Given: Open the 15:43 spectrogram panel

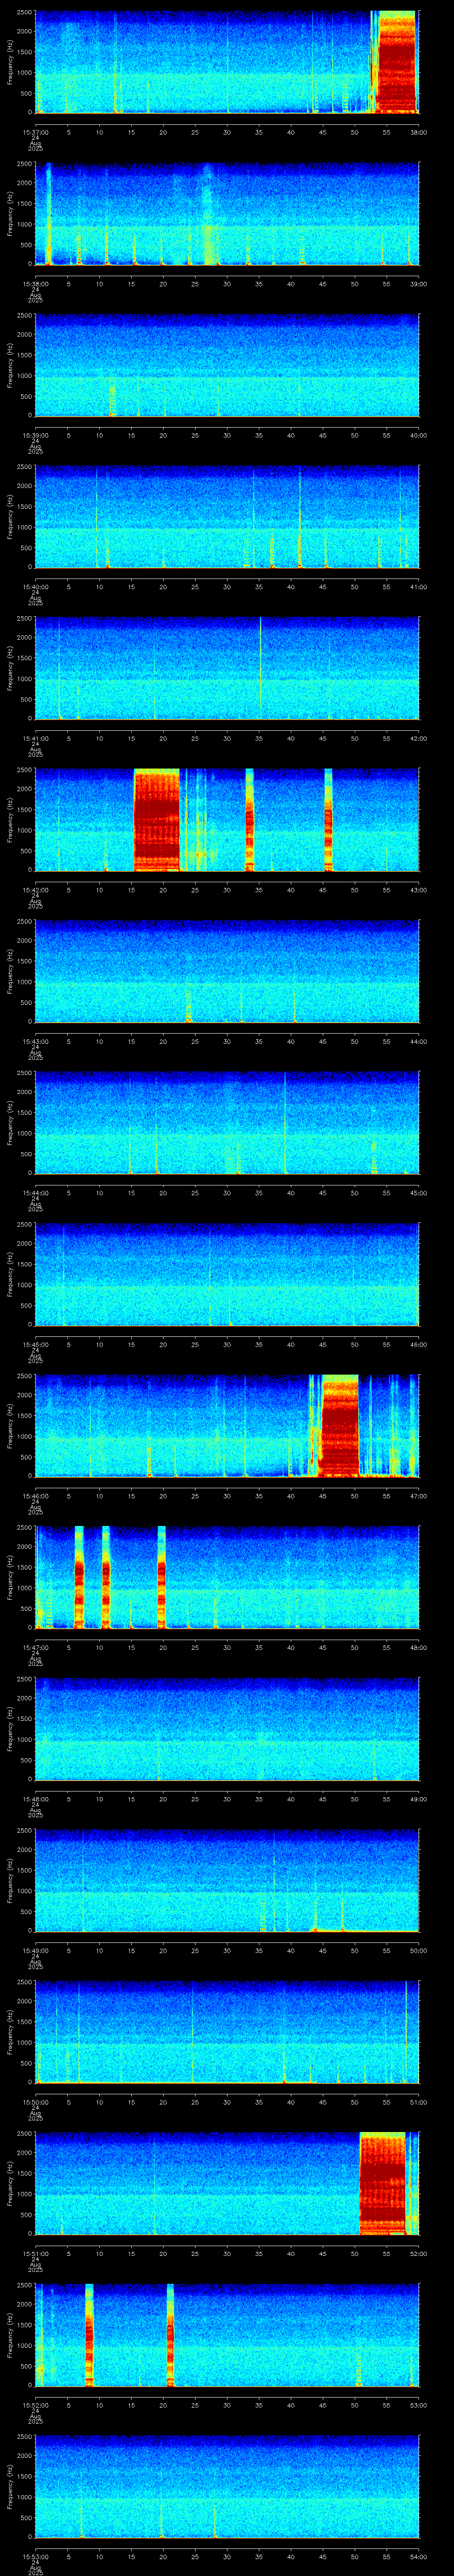Looking at the screenshot, I should tap(227, 971).
